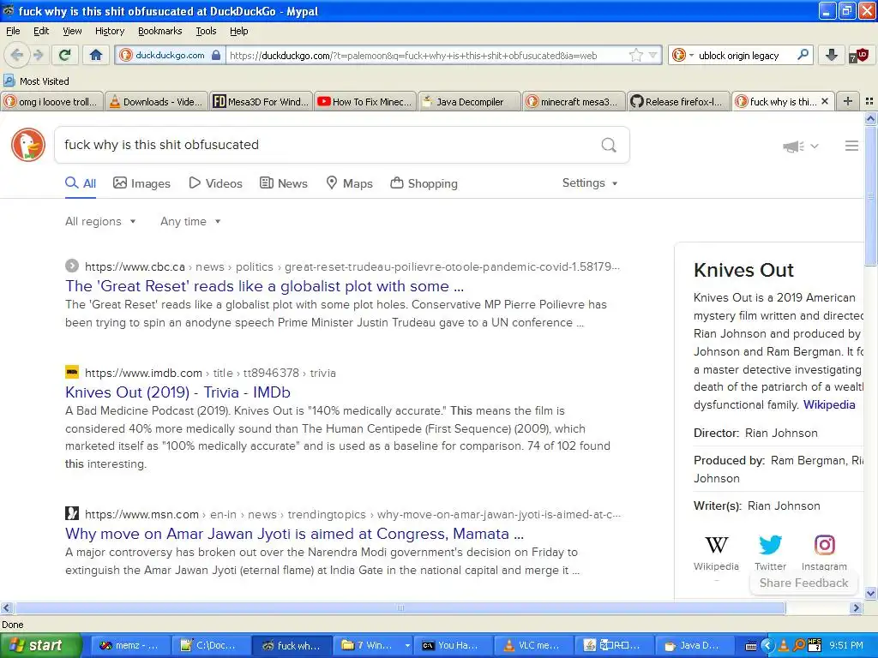Open the Windows start button
The width and height of the screenshot is (878, 658).
tap(41, 645)
